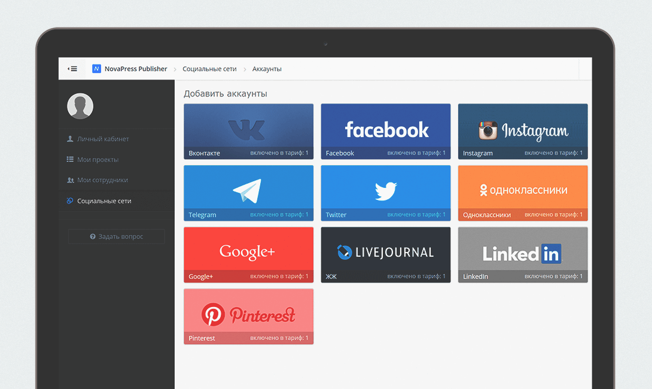This screenshot has height=389, width=652.
Task: Click person icon next to Личный кабинет
Action: point(70,139)
